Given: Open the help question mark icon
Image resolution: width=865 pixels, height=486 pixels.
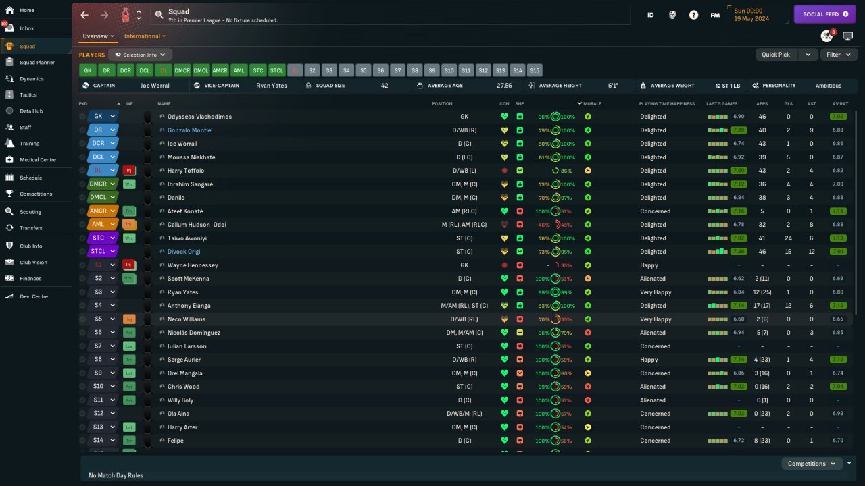Looking at the screenshot, I should click(x=693, y=15).
